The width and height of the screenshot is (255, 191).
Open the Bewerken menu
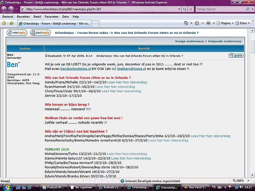point(23,17)
